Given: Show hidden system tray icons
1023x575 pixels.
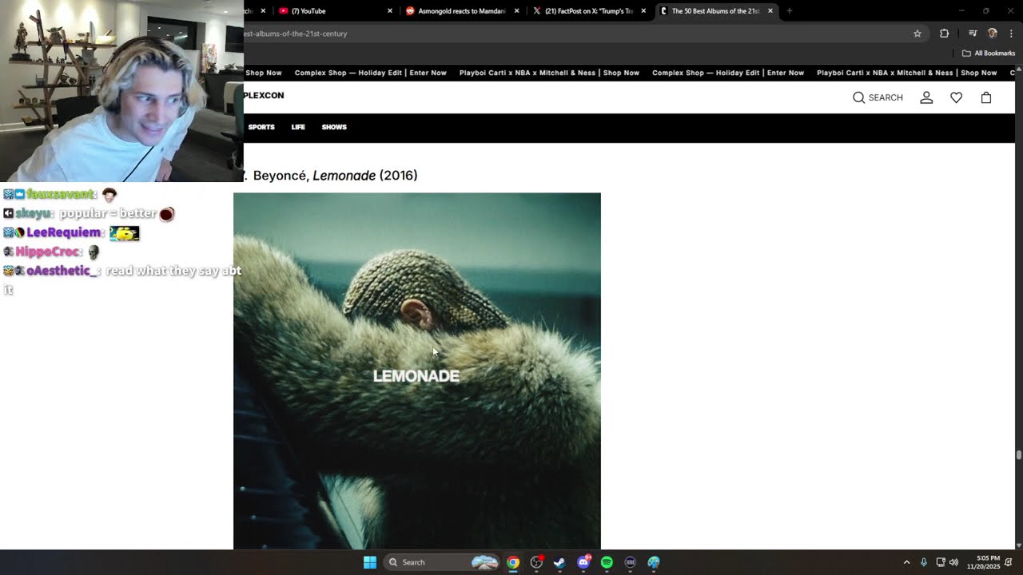Looking at the screenshot, I should tap(906, 562).
